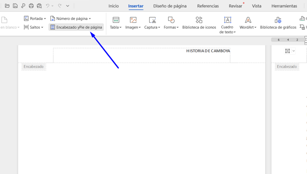Expand the Formas dropdown arrow
The width and height of the screenshot is (307, 174).
178,27
